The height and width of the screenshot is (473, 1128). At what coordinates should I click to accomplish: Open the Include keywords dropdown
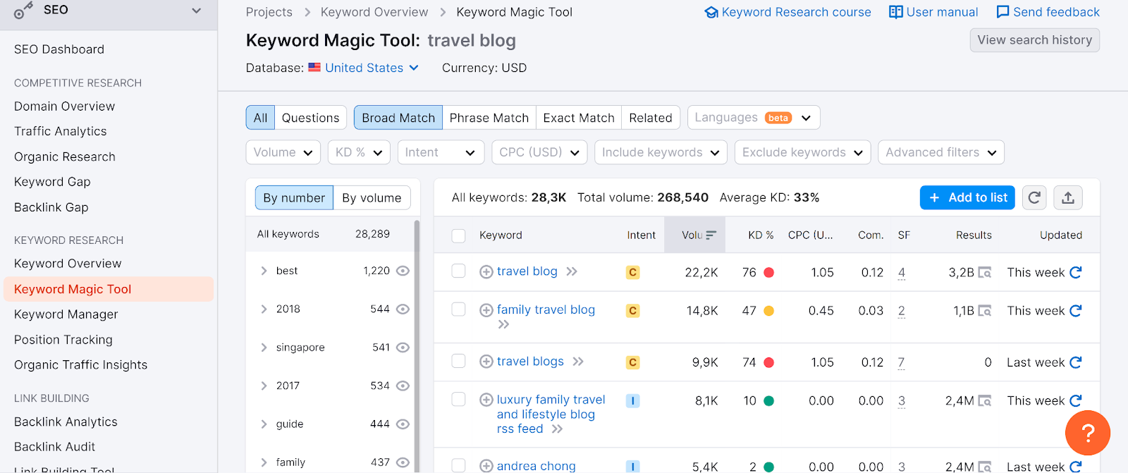click(x=661, y=152)
